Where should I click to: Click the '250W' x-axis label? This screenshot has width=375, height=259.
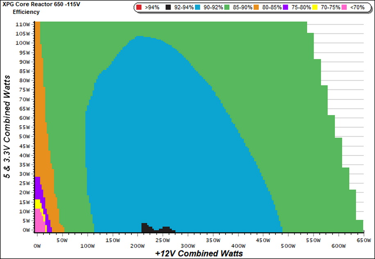click(163, 240)
